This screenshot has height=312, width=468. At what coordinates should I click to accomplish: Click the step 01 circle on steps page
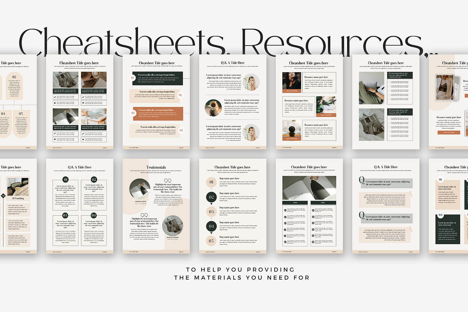pos(211,182)
